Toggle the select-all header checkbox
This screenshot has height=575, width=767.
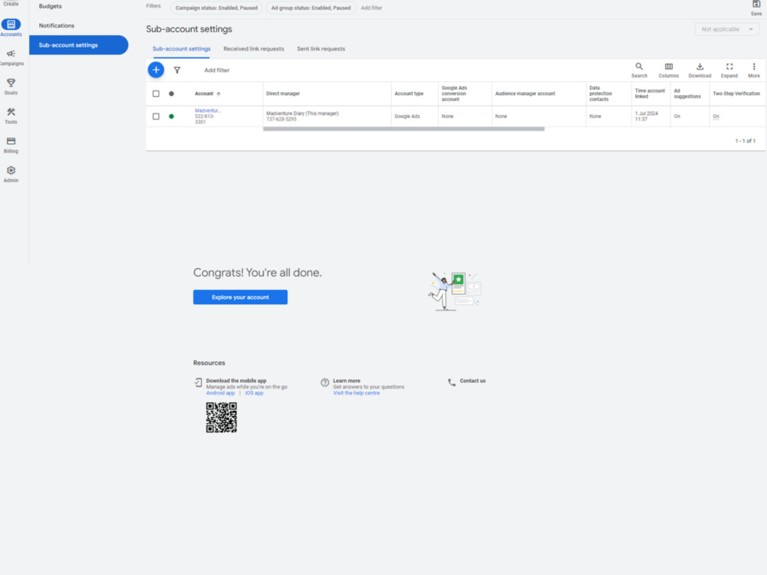pos(156,94)
